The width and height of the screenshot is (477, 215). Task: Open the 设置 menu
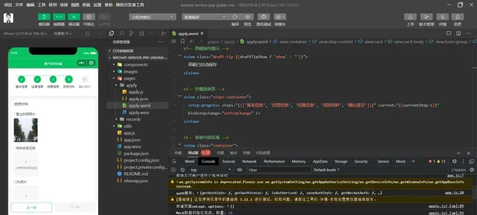coord(98,5)
